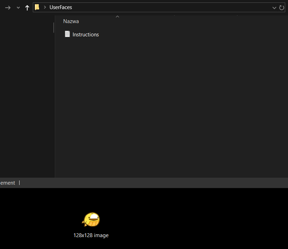Image resolution: width=288 pixels, height=249 pixels.
Task: Sort files by the Nazwa column
Action: tap(71, 21)
